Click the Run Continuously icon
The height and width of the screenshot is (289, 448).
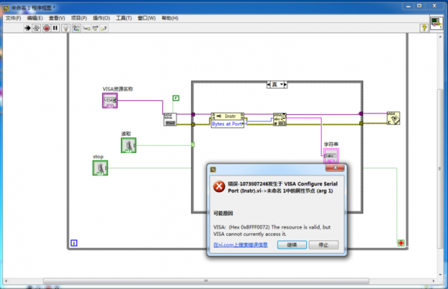click(37, 28)
